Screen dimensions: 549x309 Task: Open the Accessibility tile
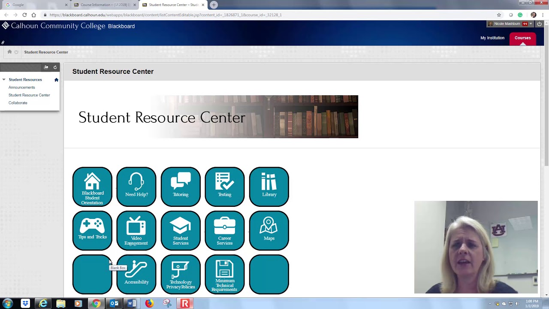(136, 274)
